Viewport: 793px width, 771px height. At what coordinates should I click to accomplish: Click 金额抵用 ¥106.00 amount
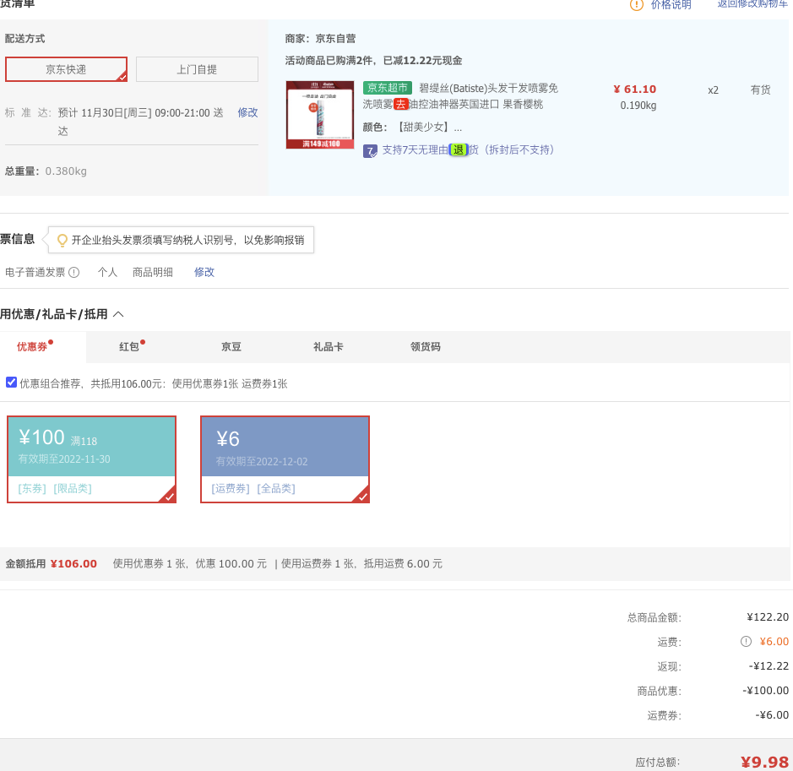[x=73, y=564]
